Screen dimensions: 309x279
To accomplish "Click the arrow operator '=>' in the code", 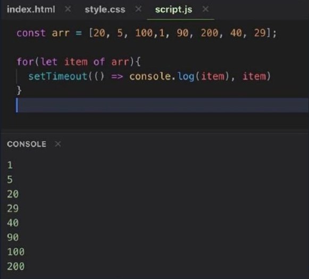I will click(x=117, y=77).
